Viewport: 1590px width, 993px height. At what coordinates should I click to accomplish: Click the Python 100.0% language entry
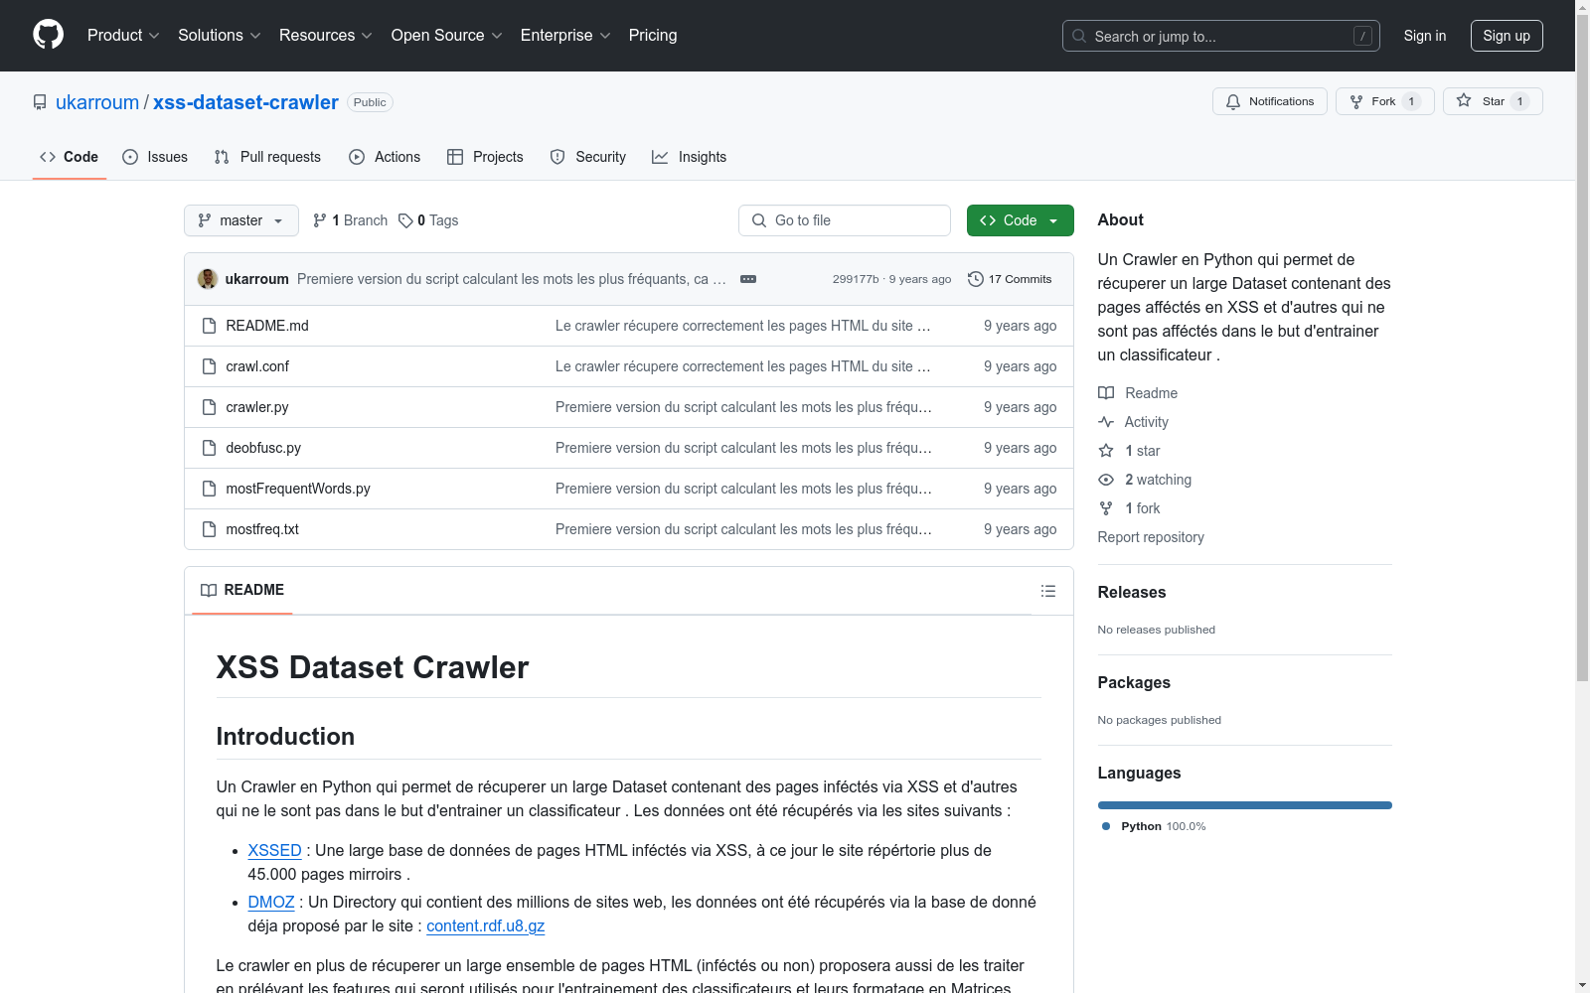(x=1154, y=826)
